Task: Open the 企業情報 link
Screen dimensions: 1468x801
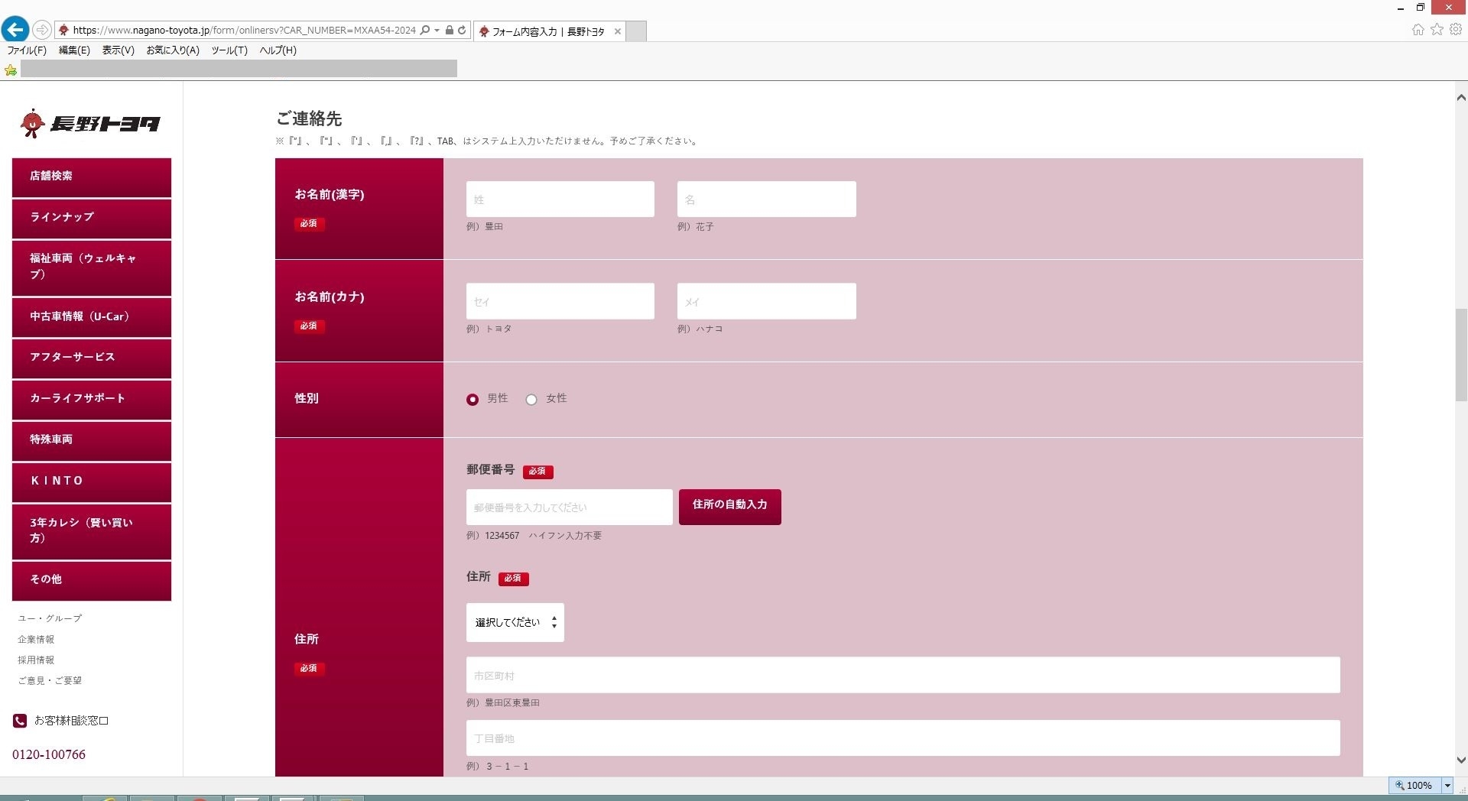Action: tap(36, 639)
